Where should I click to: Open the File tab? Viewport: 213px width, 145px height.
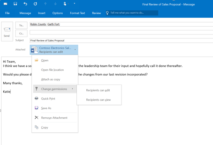pos(7,13)
